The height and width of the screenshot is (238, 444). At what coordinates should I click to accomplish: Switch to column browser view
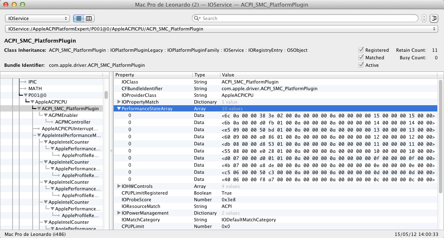[89, 18]
